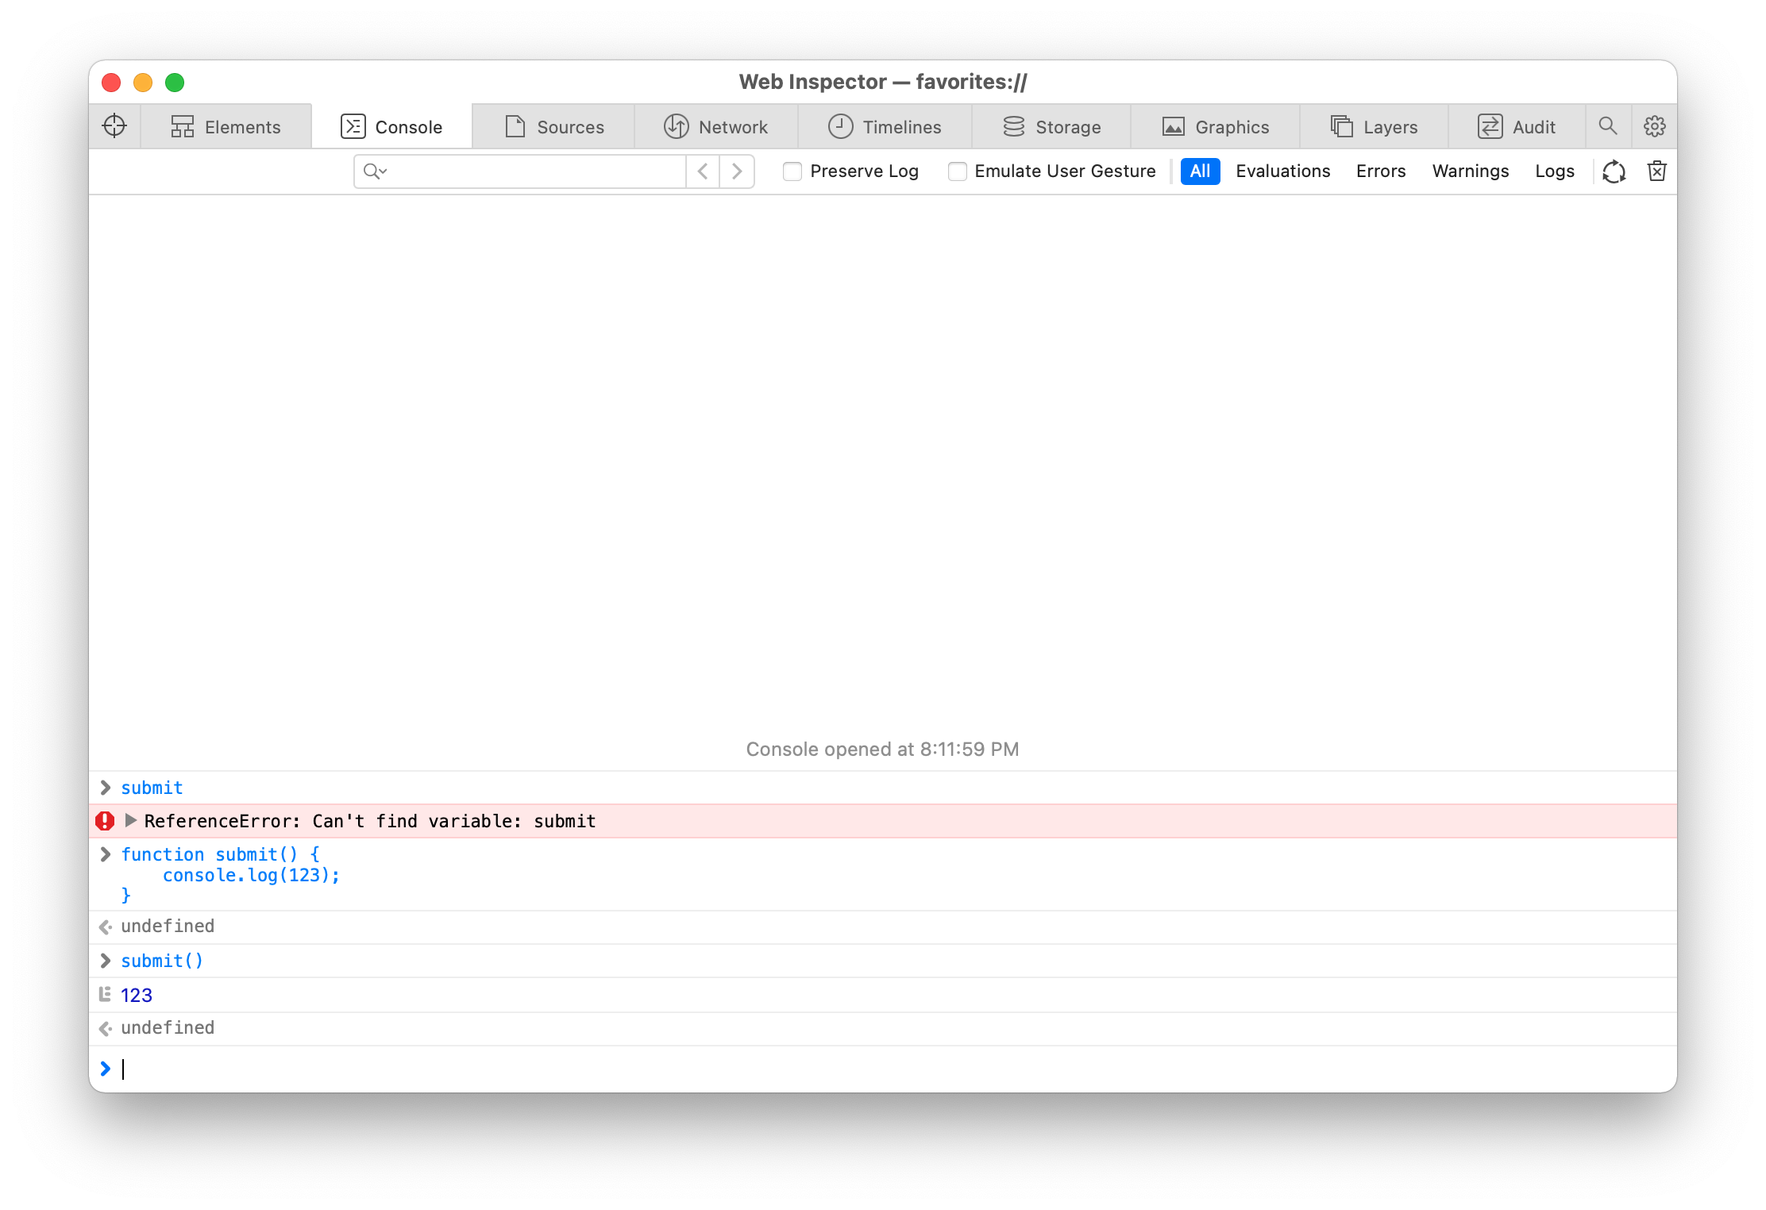Go to previous search result arrow
1766x1210 pixels.
point(703,171)
